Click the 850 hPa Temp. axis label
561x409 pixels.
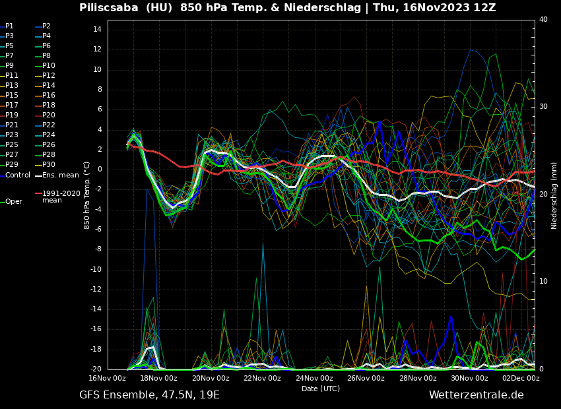click(87, 195)
